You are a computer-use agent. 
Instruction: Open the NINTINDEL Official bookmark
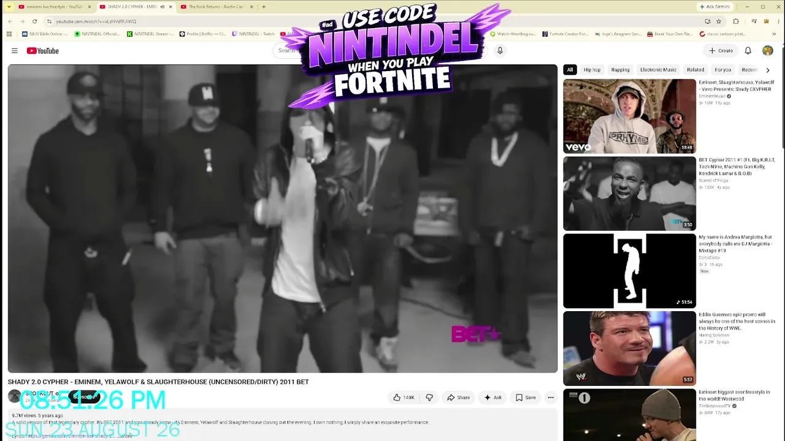(x=98, y=34)
